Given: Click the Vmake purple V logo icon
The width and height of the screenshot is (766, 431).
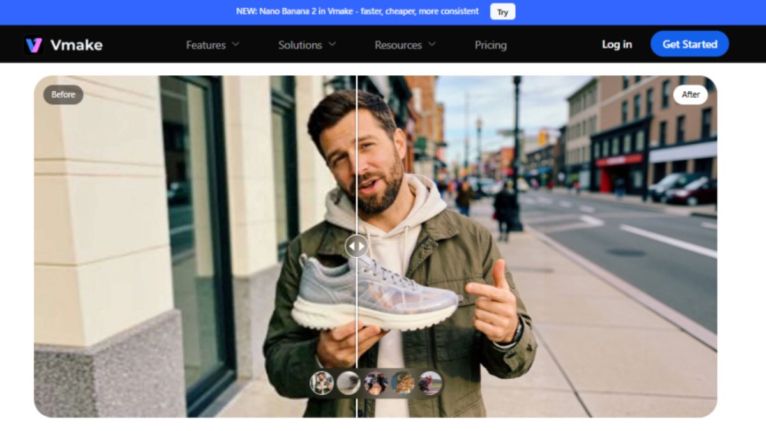Looking at the screenshot, I should [34, 45].
